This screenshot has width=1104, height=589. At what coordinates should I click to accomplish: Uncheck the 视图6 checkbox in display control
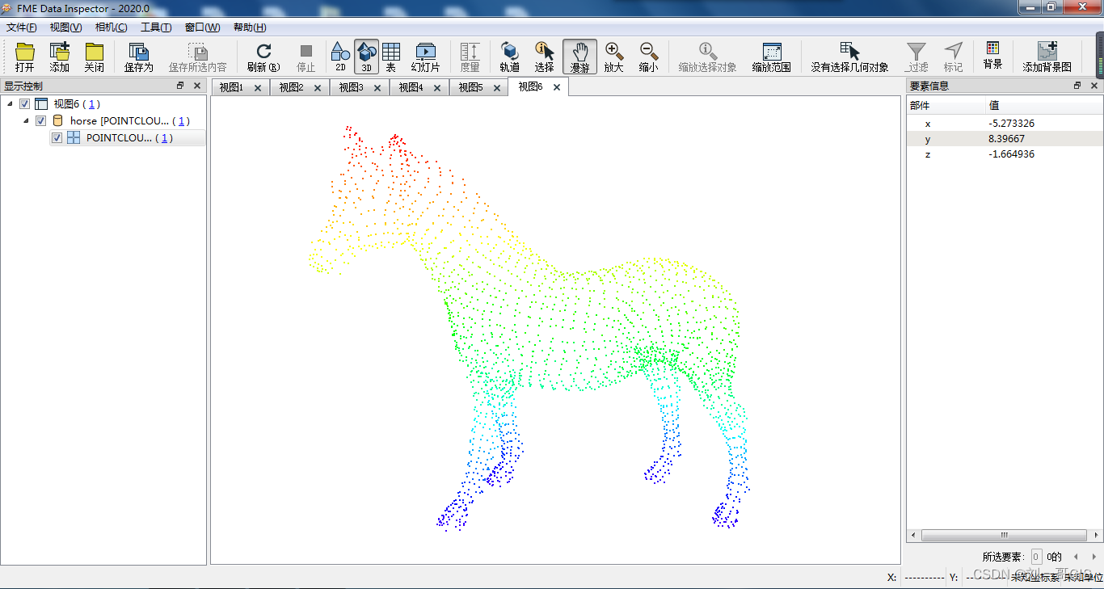[x=24, y=103]
